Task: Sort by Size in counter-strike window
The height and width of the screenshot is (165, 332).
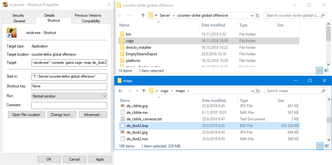Action: [x=280, y=25]
